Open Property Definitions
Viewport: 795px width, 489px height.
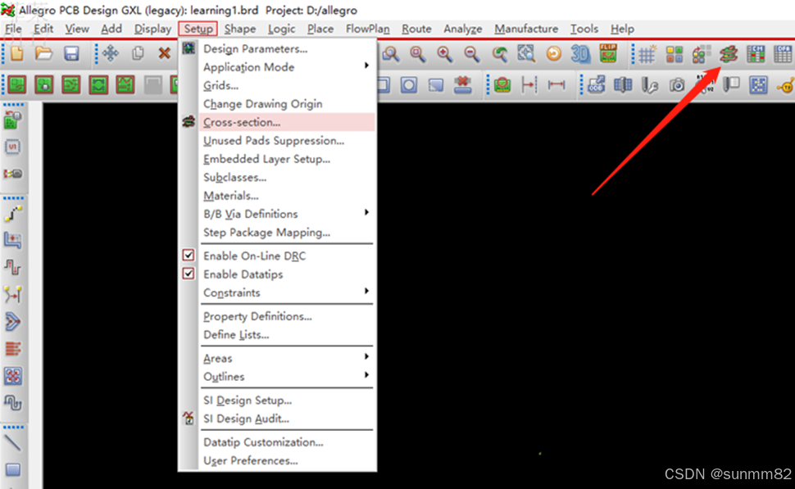coord(287,316)
